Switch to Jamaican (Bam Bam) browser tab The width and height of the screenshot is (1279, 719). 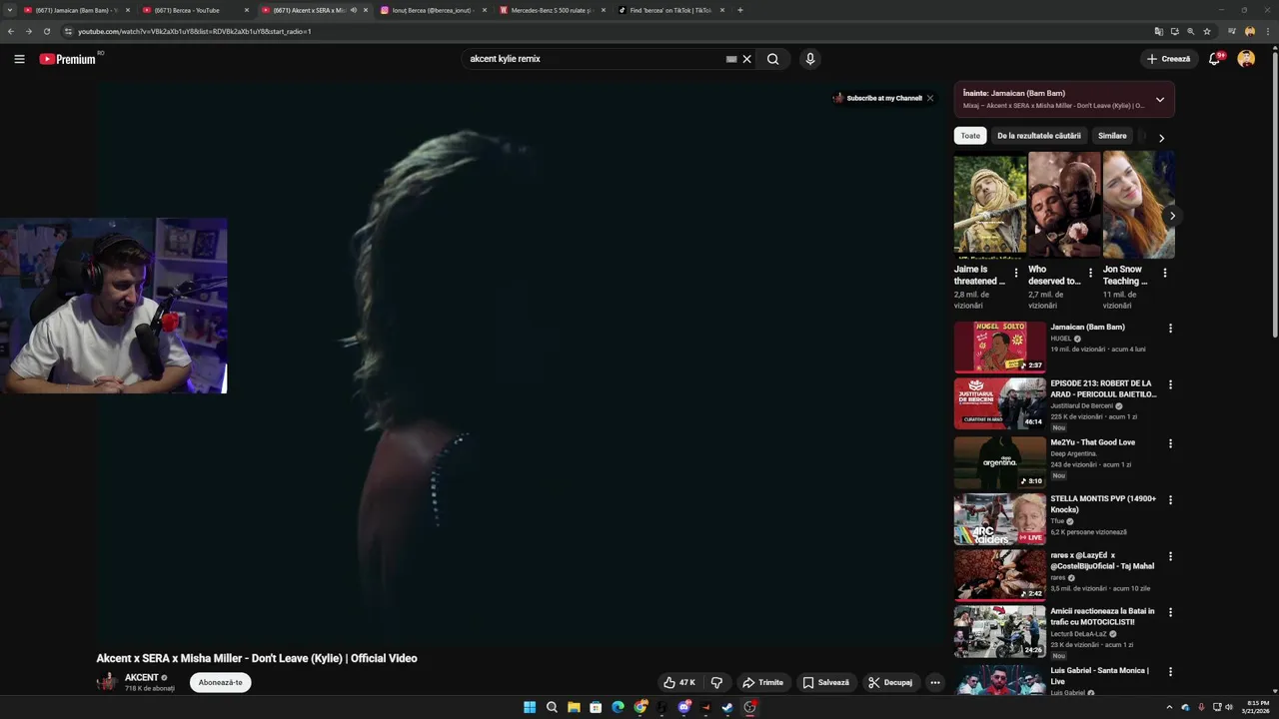[x=76, y=10]
